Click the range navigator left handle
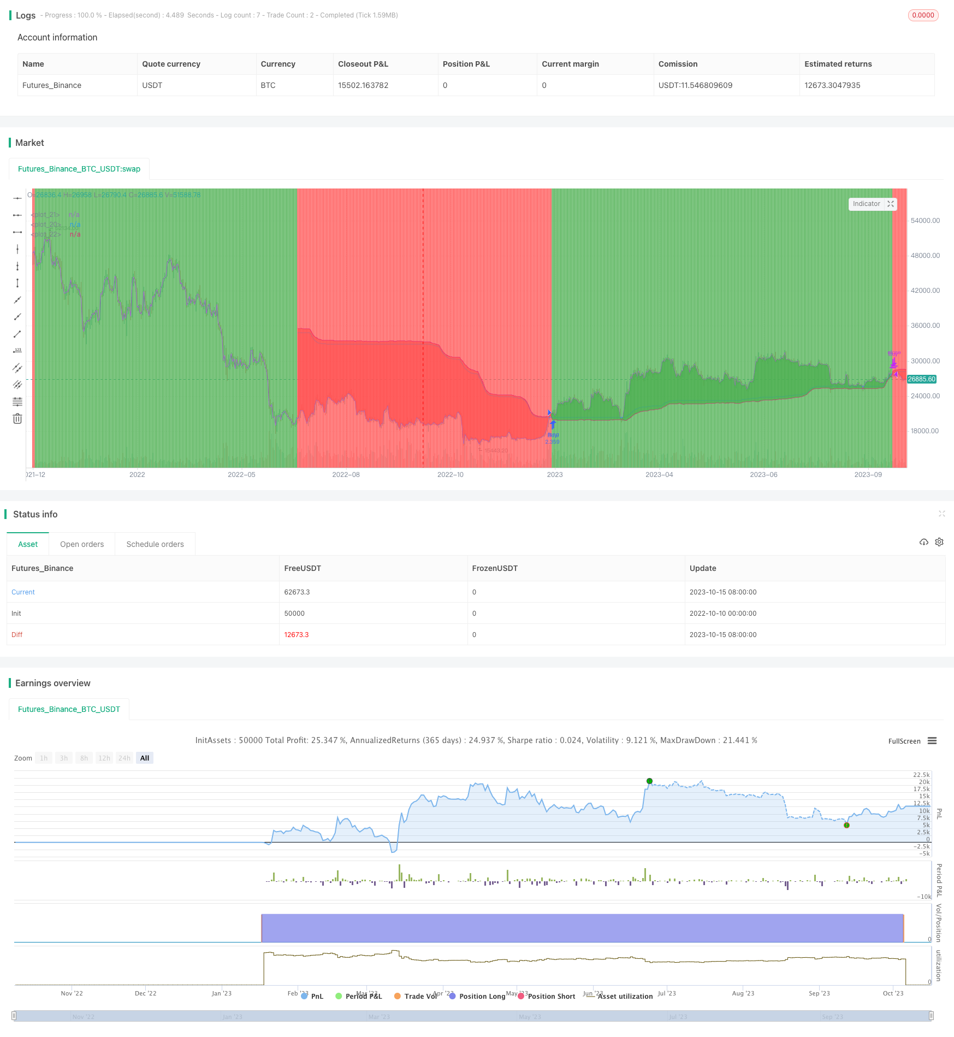Image resolution: width=954 pixels, height=1037 pixels. click(14, 1016)
